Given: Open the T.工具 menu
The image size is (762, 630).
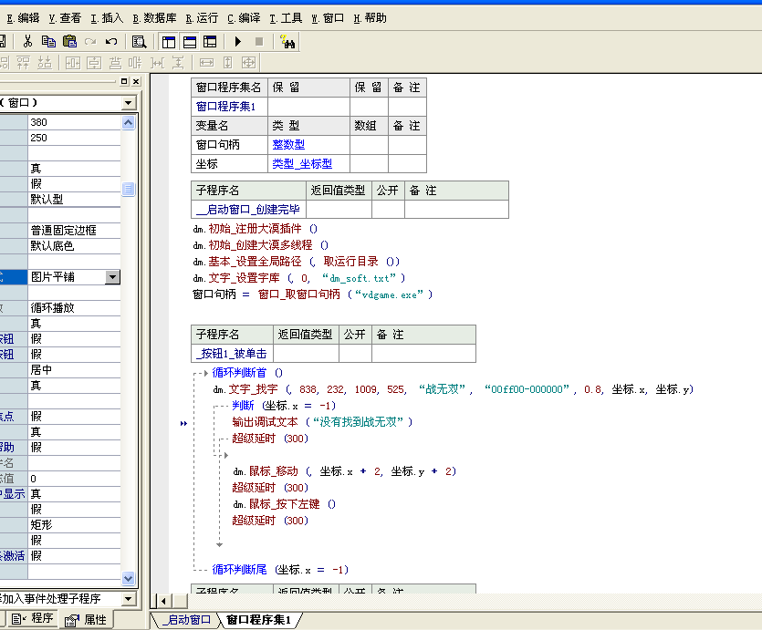Looking at the screenshot, I should 286,18.
